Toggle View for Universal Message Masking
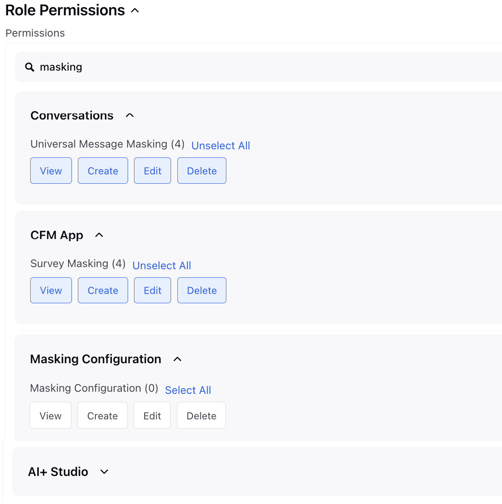The image size is (502, 504). [51, 171]
